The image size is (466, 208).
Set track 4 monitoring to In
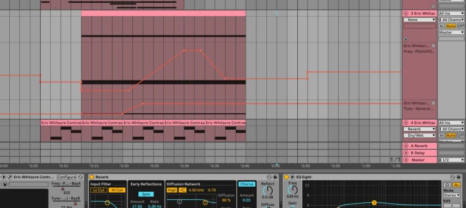coord(442,136)
